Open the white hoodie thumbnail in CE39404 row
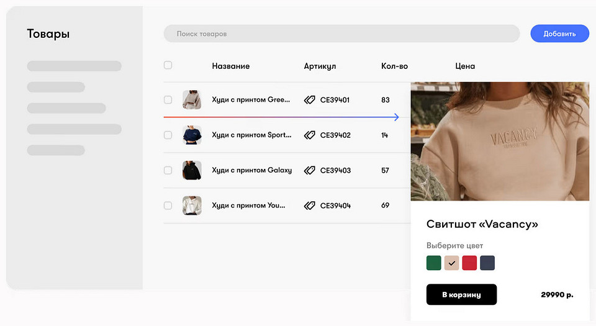This screenshot has height=326, width=596. 192,206
